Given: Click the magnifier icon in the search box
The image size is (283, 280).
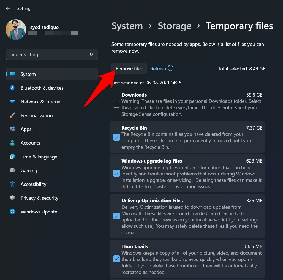Looking at the screenshot, I should tap(91, 54).
